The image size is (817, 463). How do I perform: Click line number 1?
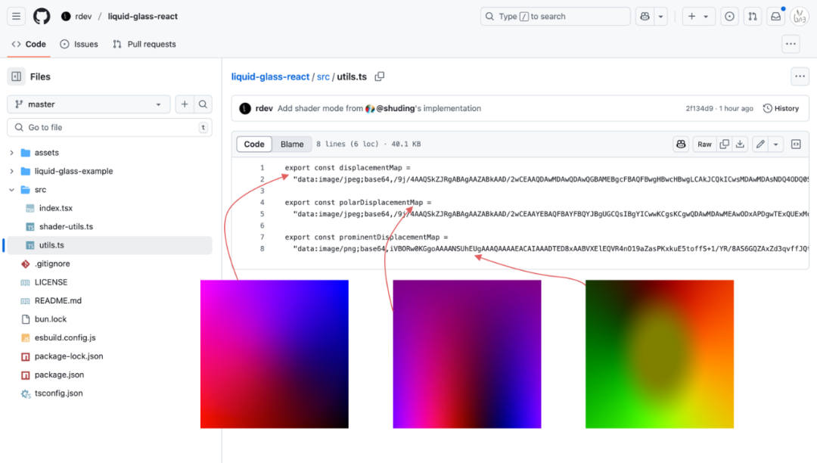click(262, 168)
